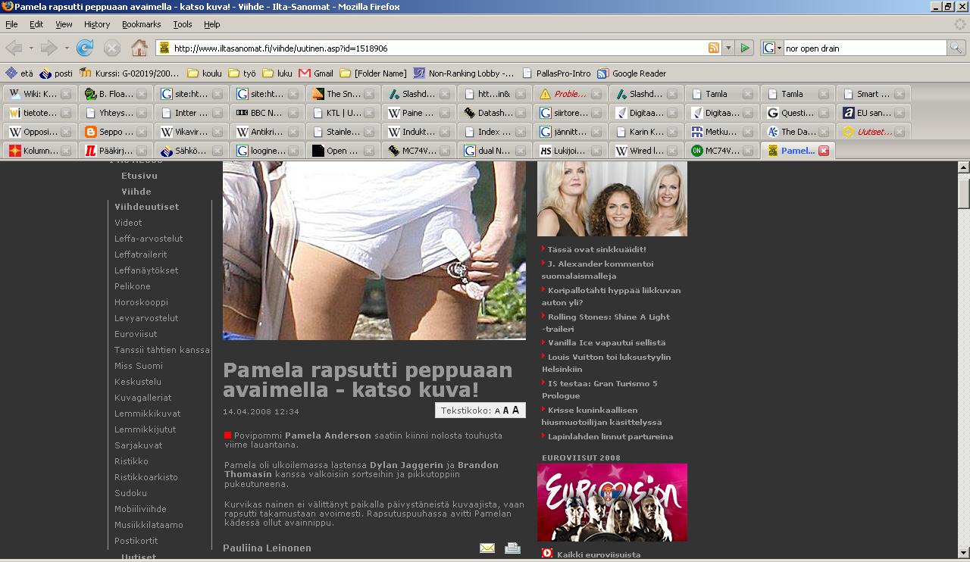Click the RSS feed icon in address bar
This screenshot has width=970, height=562.
click(713, 48)
